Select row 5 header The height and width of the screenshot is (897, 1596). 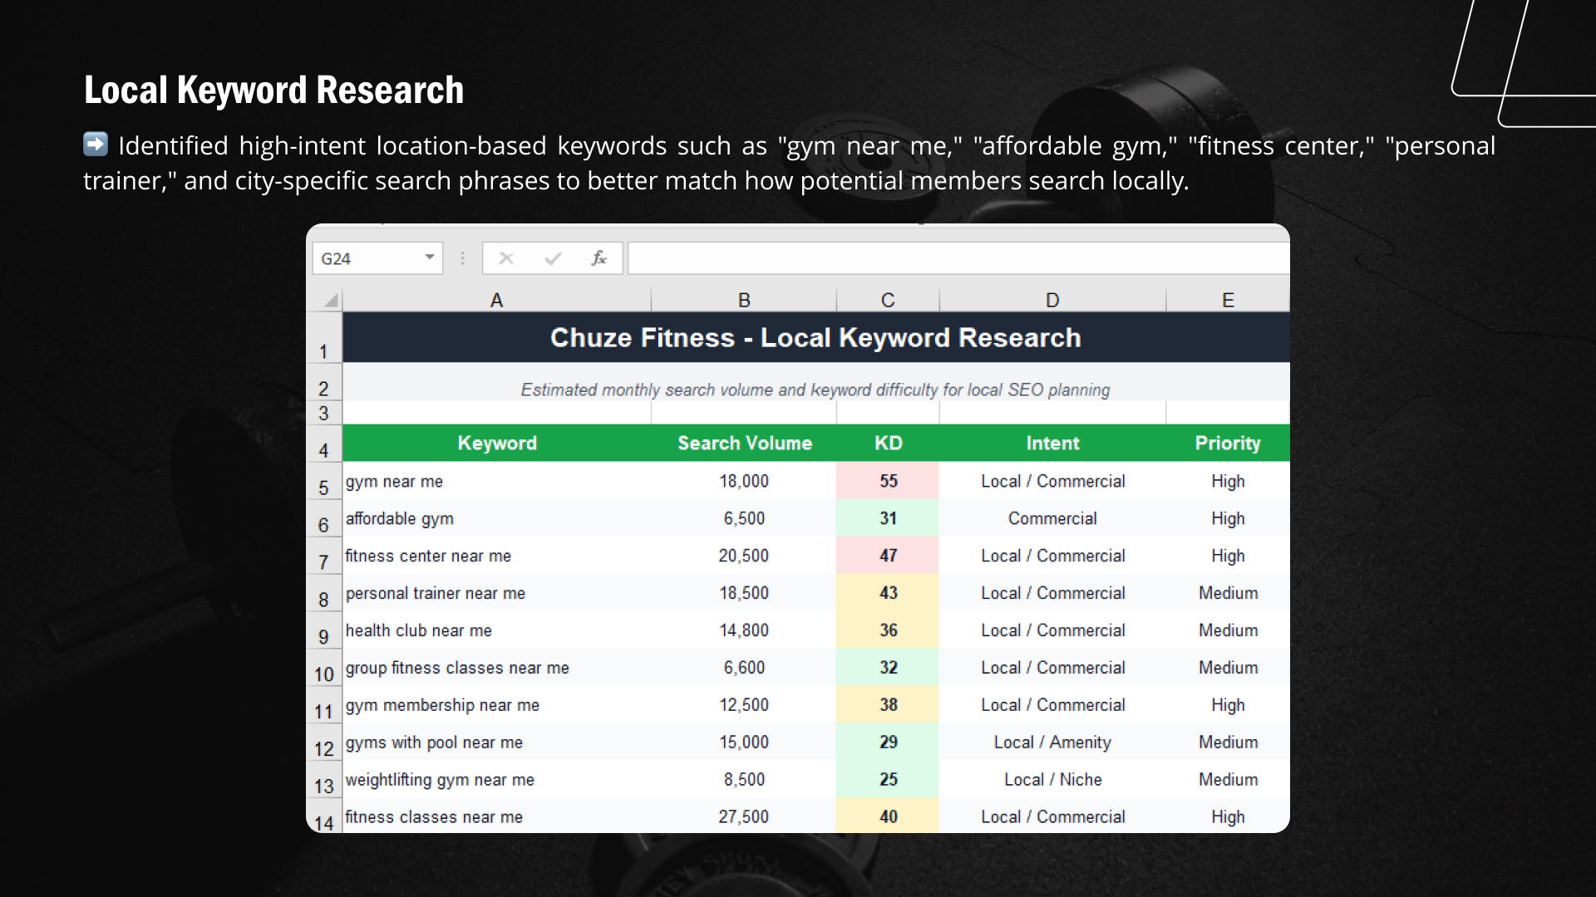pos(324,480)
